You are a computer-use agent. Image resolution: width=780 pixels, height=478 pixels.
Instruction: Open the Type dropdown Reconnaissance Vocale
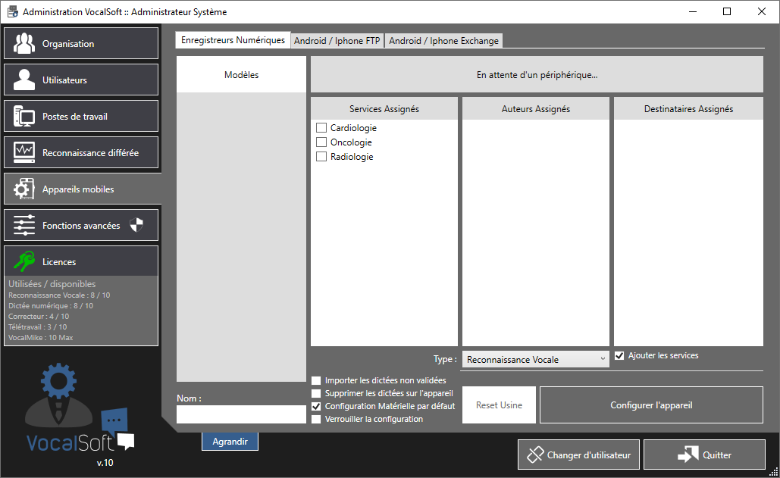[536, 359]
